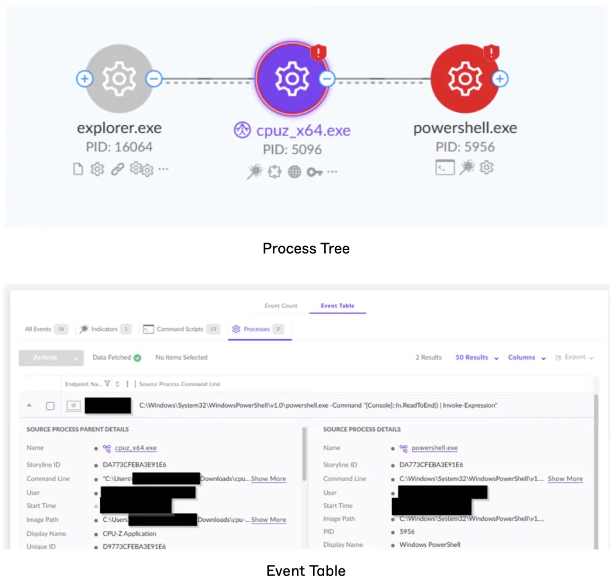The height and width of the screenshot is (580, 610).
Task: Select the red powershell.exe process node
Action: click(464, 79)
